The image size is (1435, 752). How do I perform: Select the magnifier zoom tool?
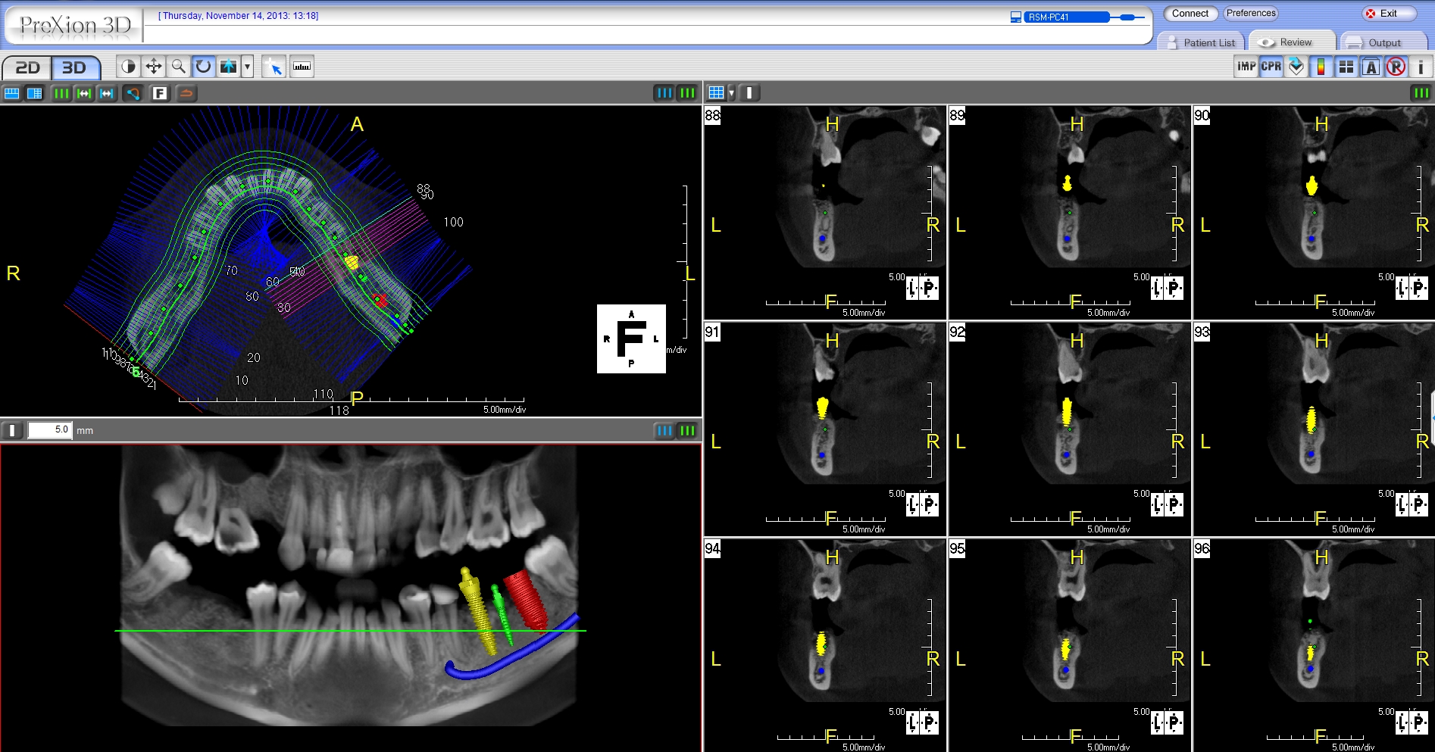179,67
